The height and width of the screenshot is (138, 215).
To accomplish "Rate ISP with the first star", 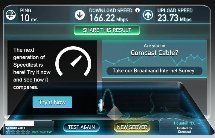I will [x=8, y=132].
